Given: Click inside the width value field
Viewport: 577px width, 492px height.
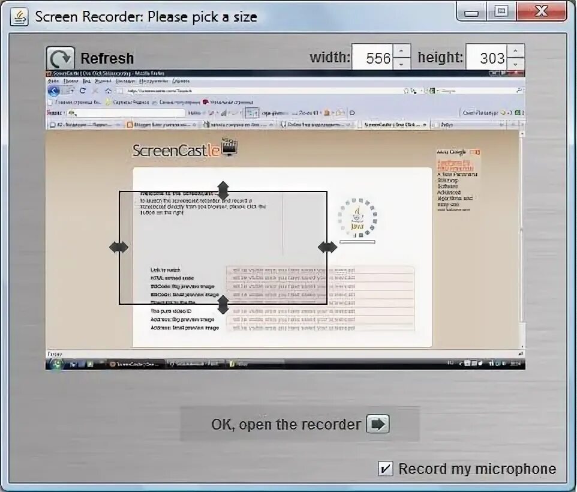Looking at the screenshot, I should tap(372, 57).
